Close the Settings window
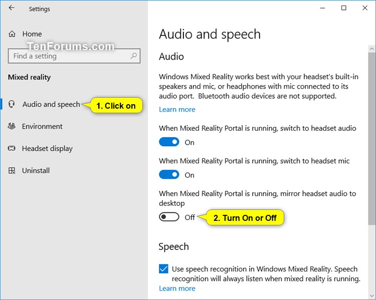This screenshot has width=376, height=300. [x=365, y=8]
